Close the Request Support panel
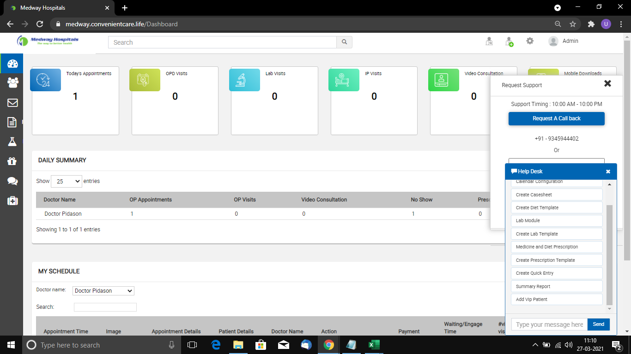Screen dimensions: 631x354 click(607, 83)
